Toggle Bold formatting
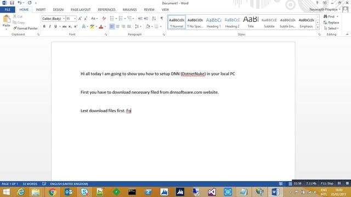Viewport: 351px width, 197px height. click(44, 27)
